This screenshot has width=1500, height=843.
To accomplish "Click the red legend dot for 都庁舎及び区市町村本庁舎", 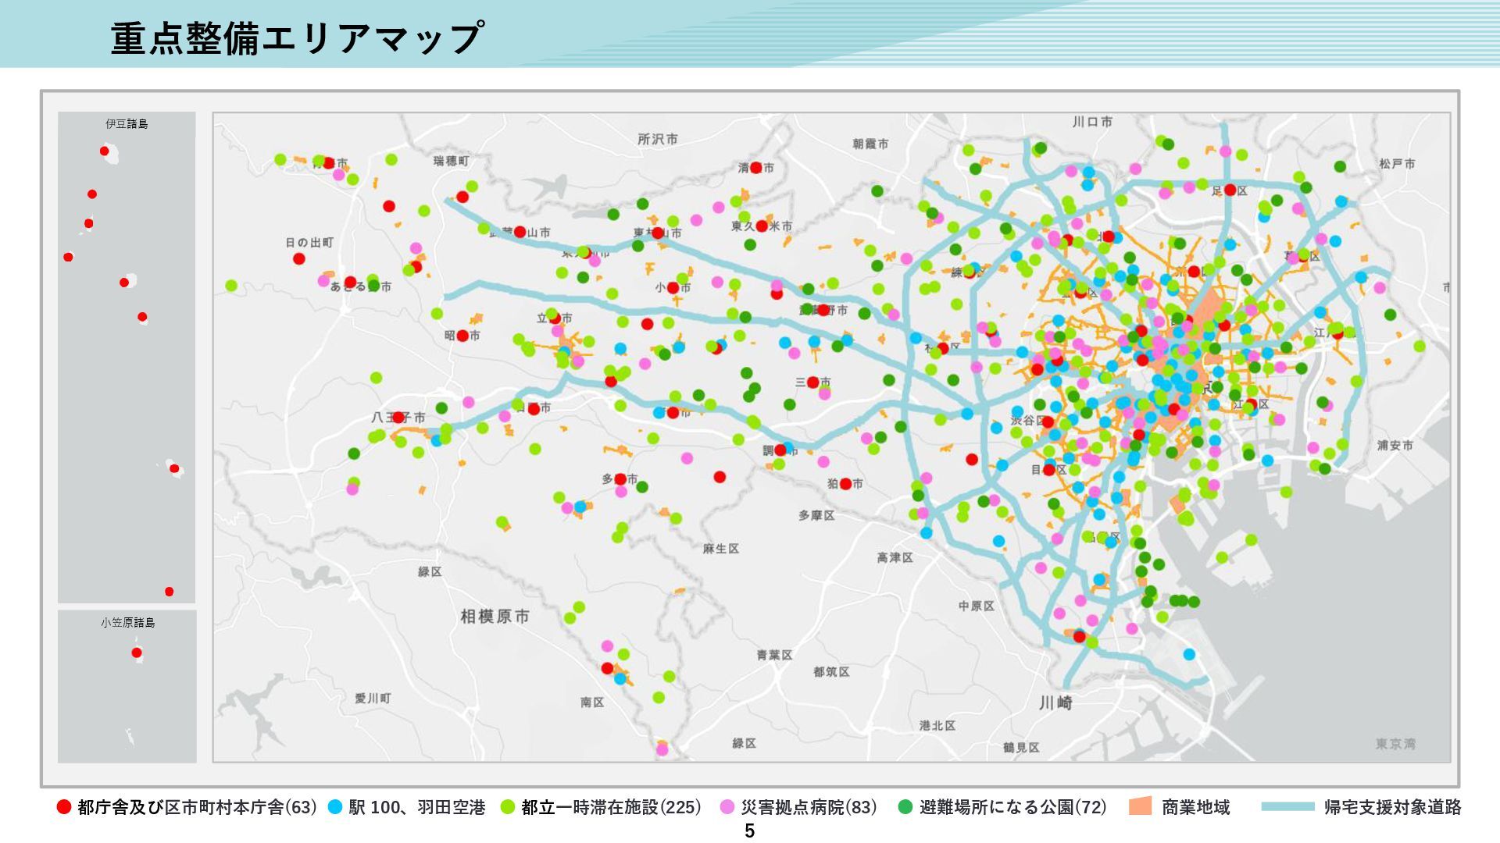I will (x=64, y=807).
